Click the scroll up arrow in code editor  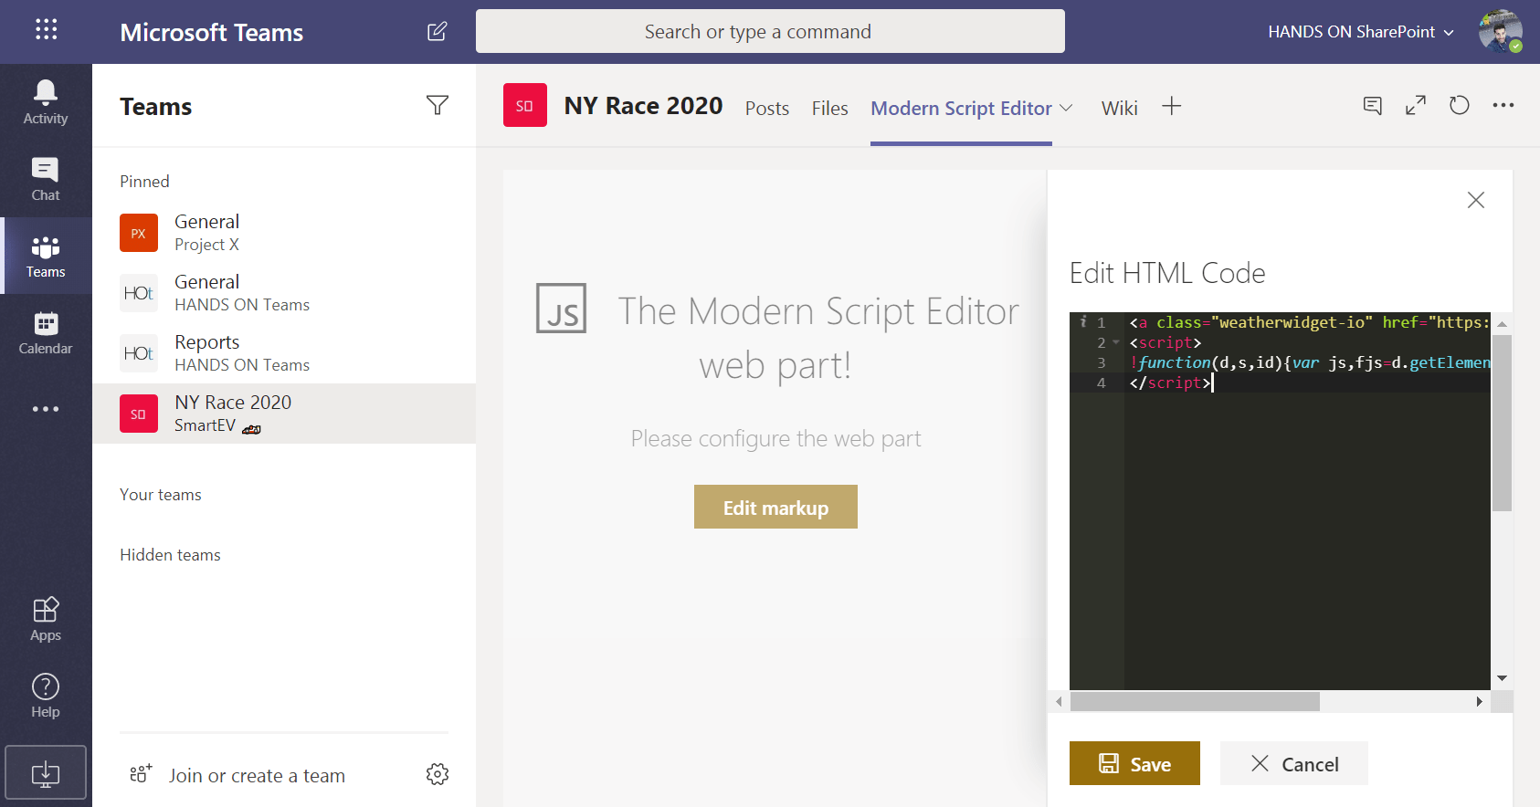point(1502,323)
